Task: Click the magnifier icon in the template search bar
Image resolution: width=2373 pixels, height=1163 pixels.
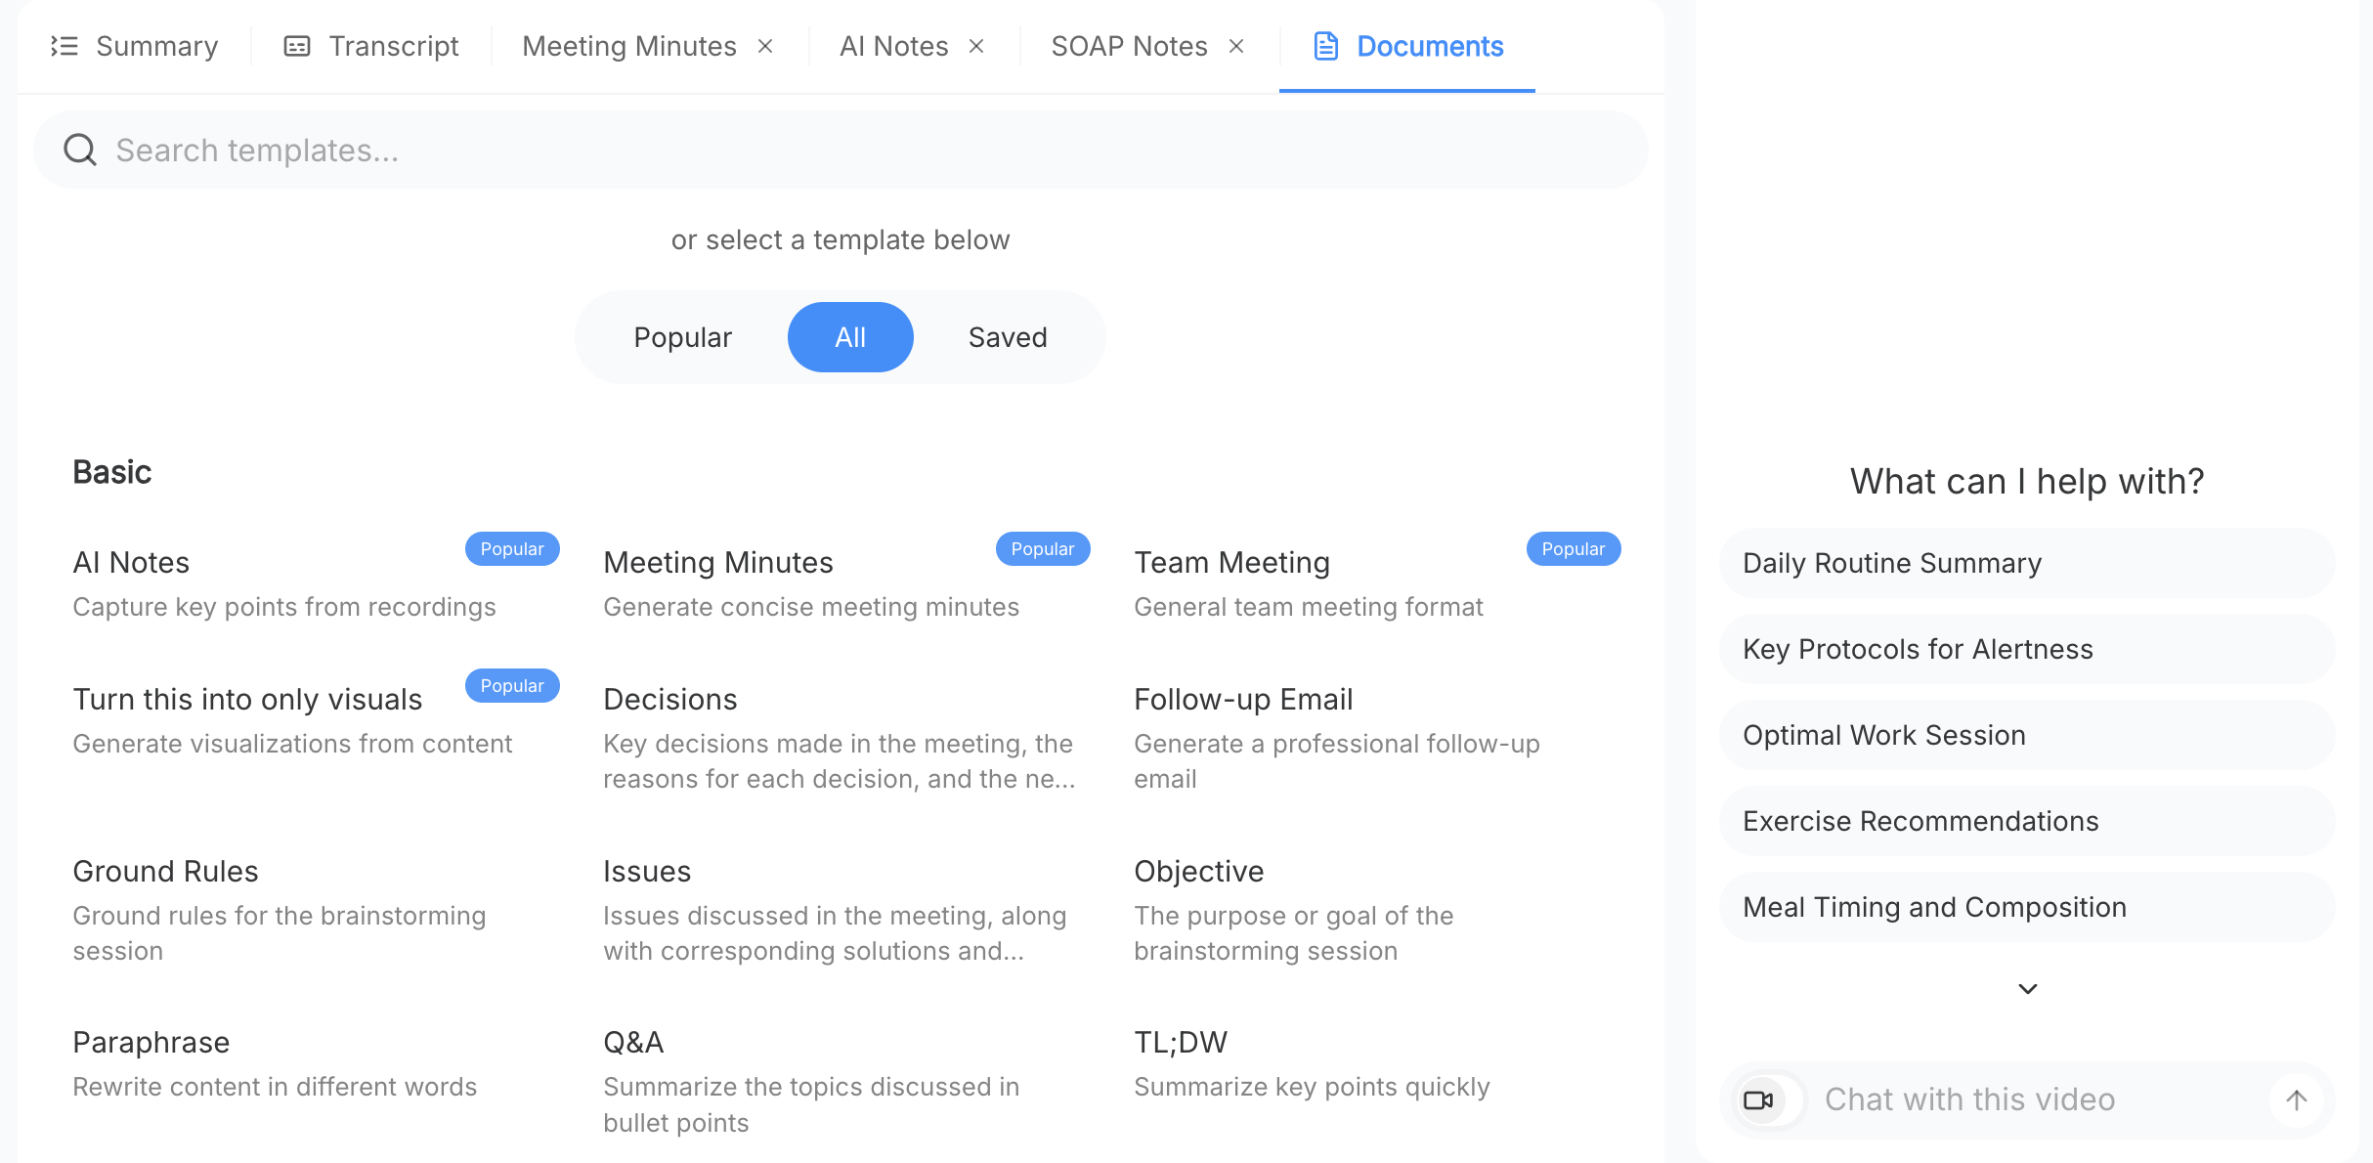Action: (80, 151)
